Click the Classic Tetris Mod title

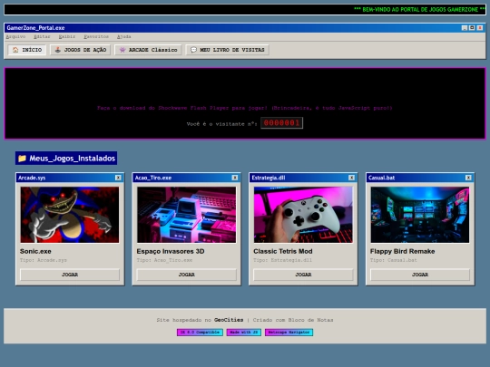coord(283,251)
